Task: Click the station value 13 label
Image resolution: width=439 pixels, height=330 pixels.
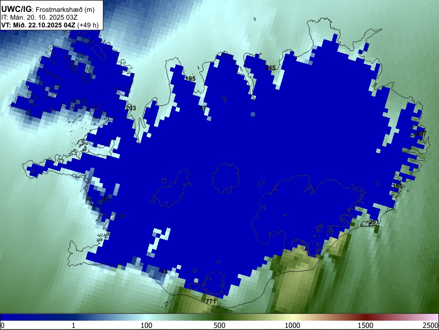Action: [x=164, y=272]
